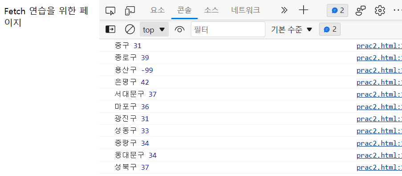The width and height of the screenshot is (402, 176).
Task: Open prac2.html link on 중구 row
Action: pos(379,45)
